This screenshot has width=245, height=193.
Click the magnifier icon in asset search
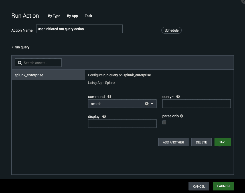(20, 63)
